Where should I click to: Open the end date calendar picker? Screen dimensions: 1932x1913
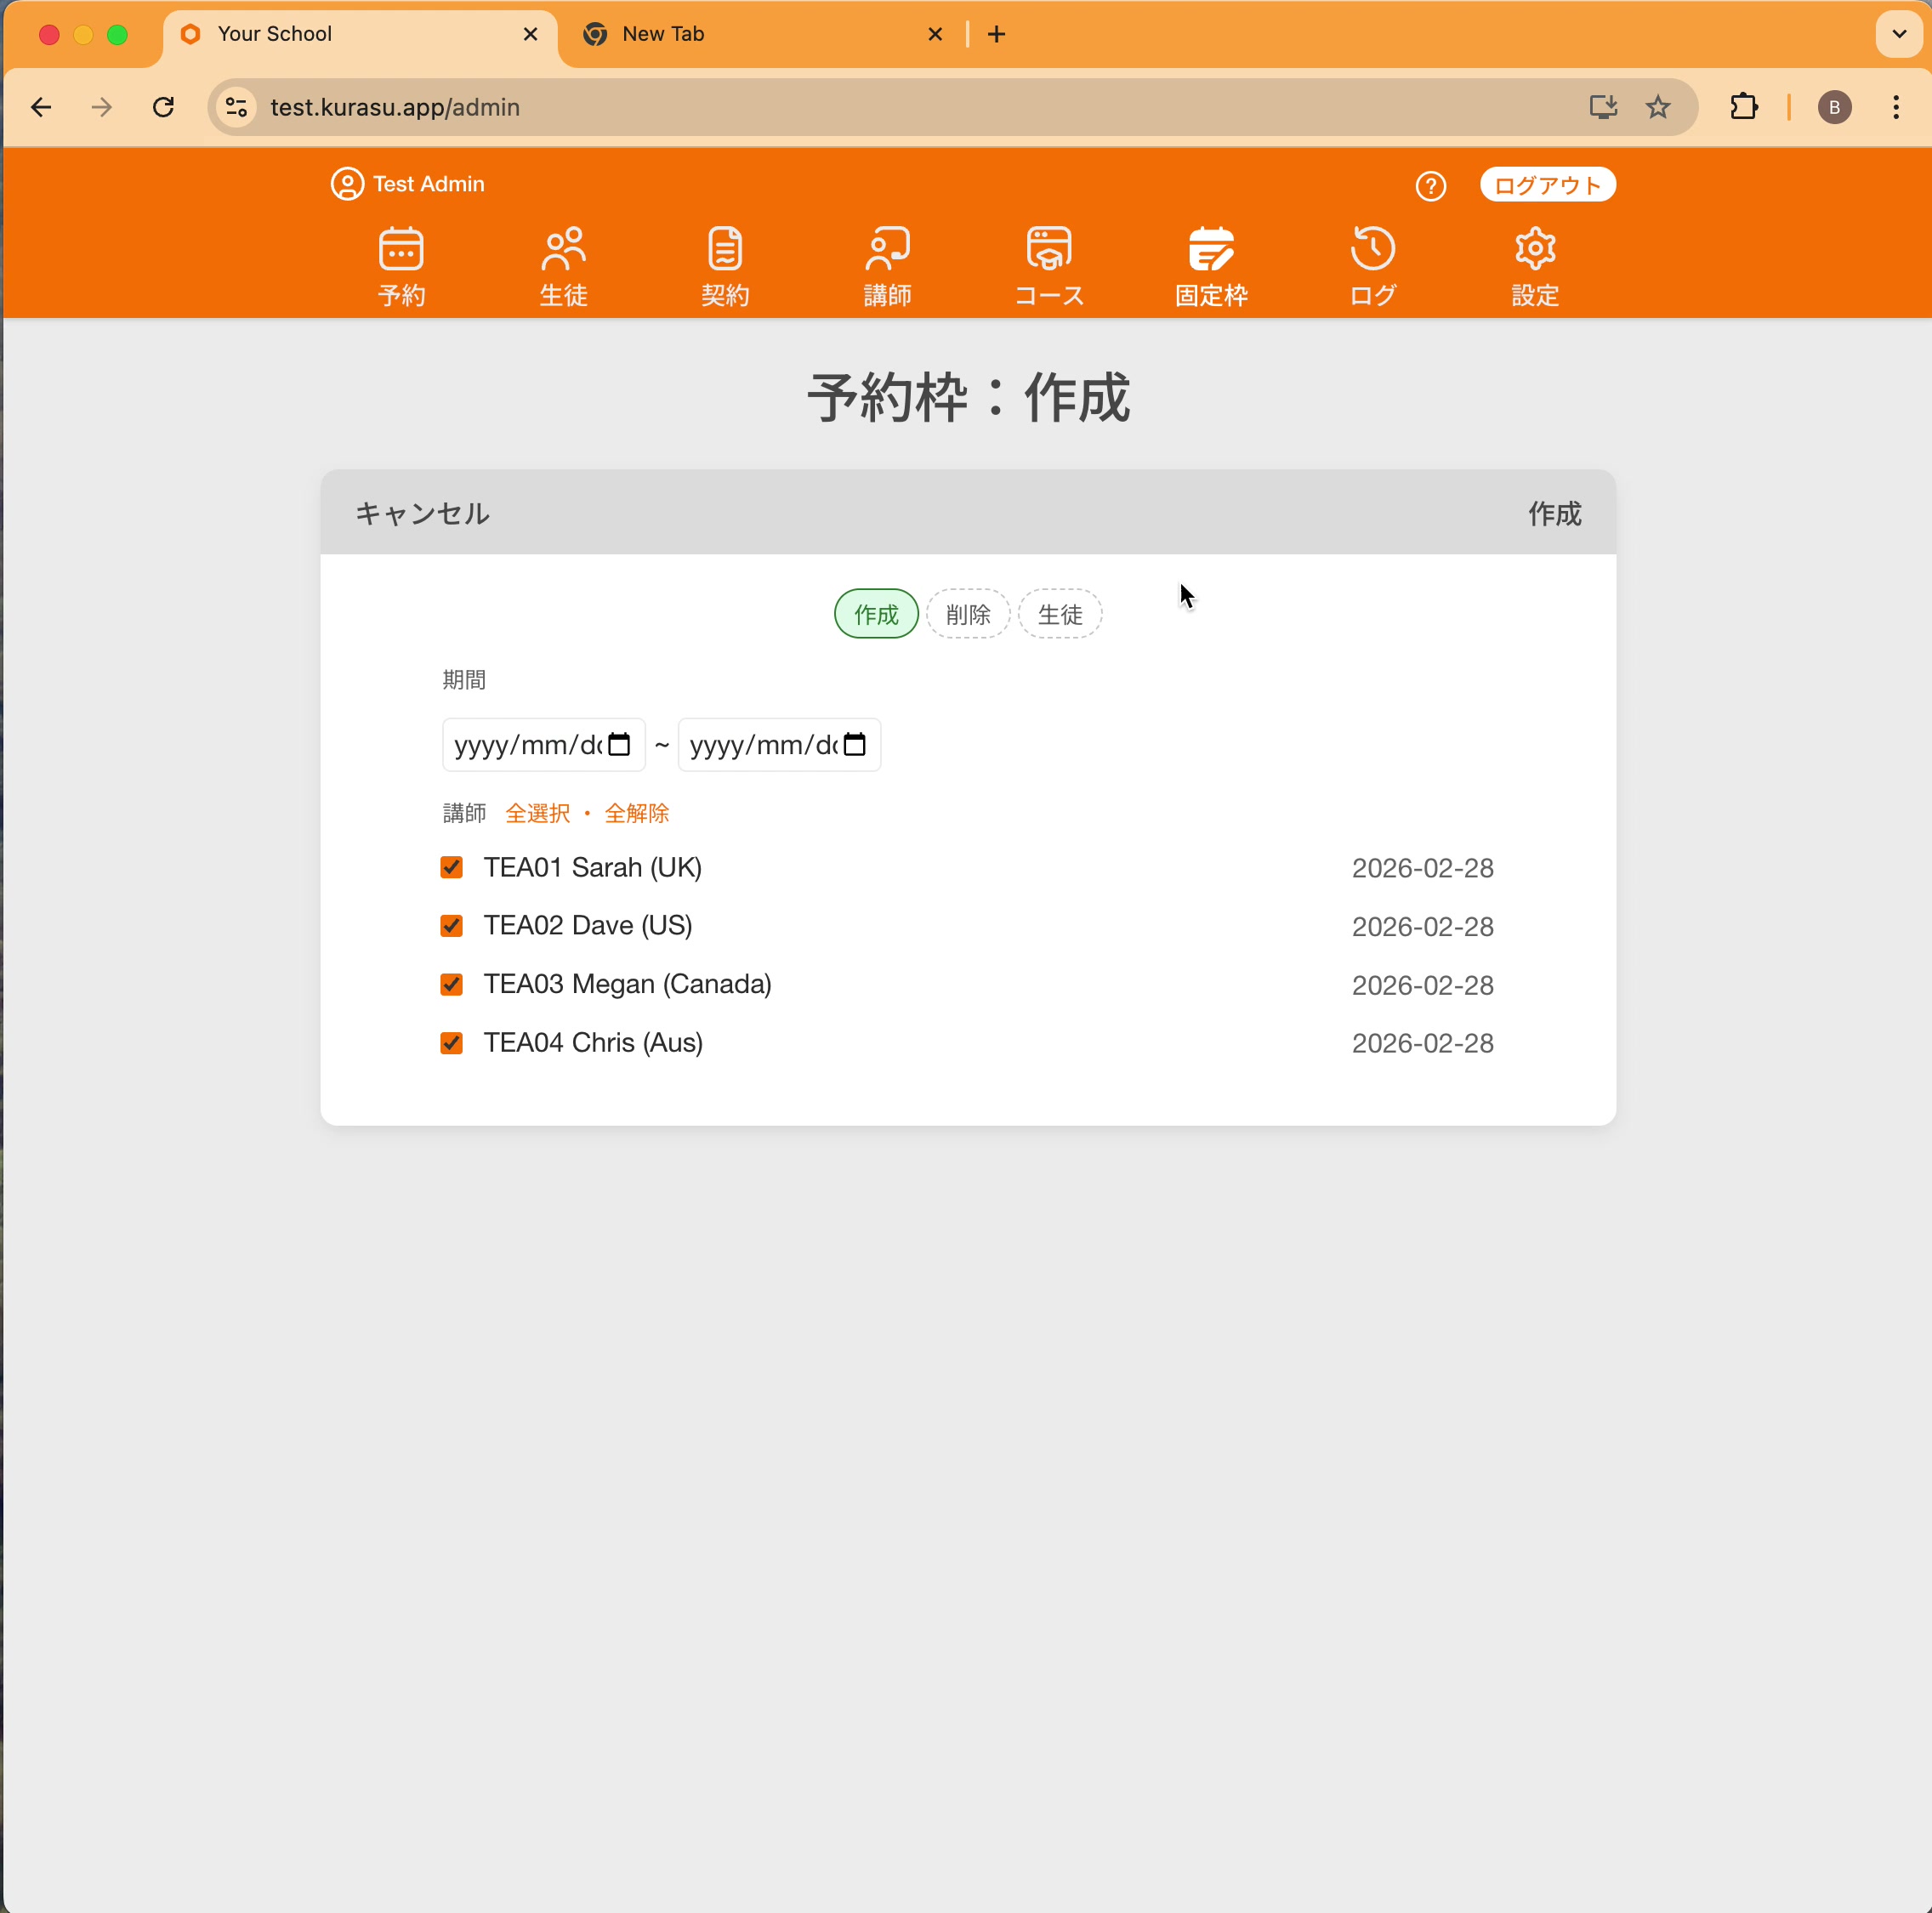click(x=855, y=744)
